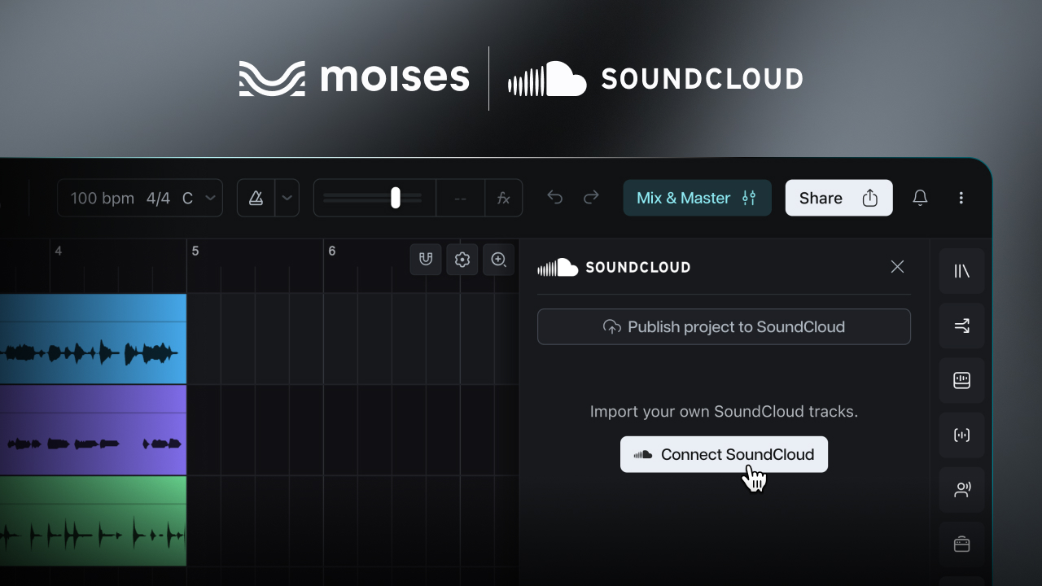This screenshot has width=1042, height=586.
Task: Click the -- value field beside volume slider
Action: pyautogui.click(x=461, y=198)
